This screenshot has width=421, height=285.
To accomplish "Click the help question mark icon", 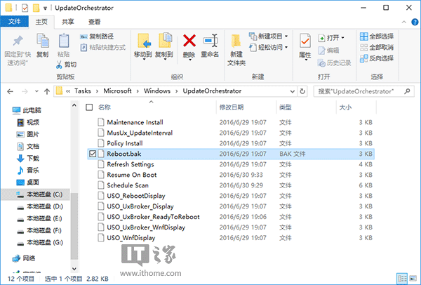I will point(412,22).
